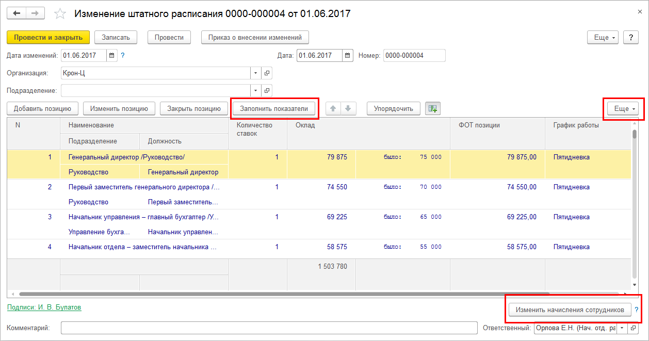Click Провести и закрыть button
This screenshot has height=341, width=649.
coord(48,37)
